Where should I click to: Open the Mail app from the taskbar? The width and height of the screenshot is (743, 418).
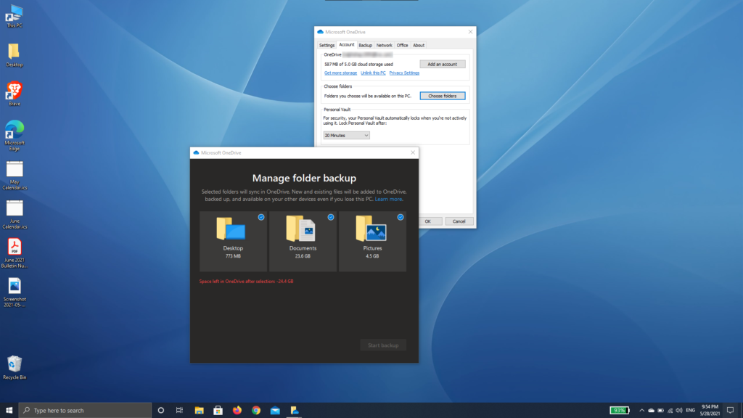pos(275,411)
